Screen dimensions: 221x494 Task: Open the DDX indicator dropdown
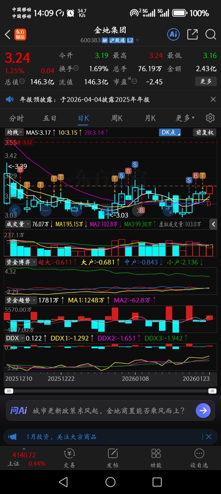pyautogui.click(x=15, y=338)
